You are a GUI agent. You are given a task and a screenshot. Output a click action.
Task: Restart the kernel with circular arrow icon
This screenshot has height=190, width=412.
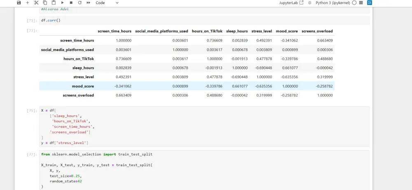(80, 2)
